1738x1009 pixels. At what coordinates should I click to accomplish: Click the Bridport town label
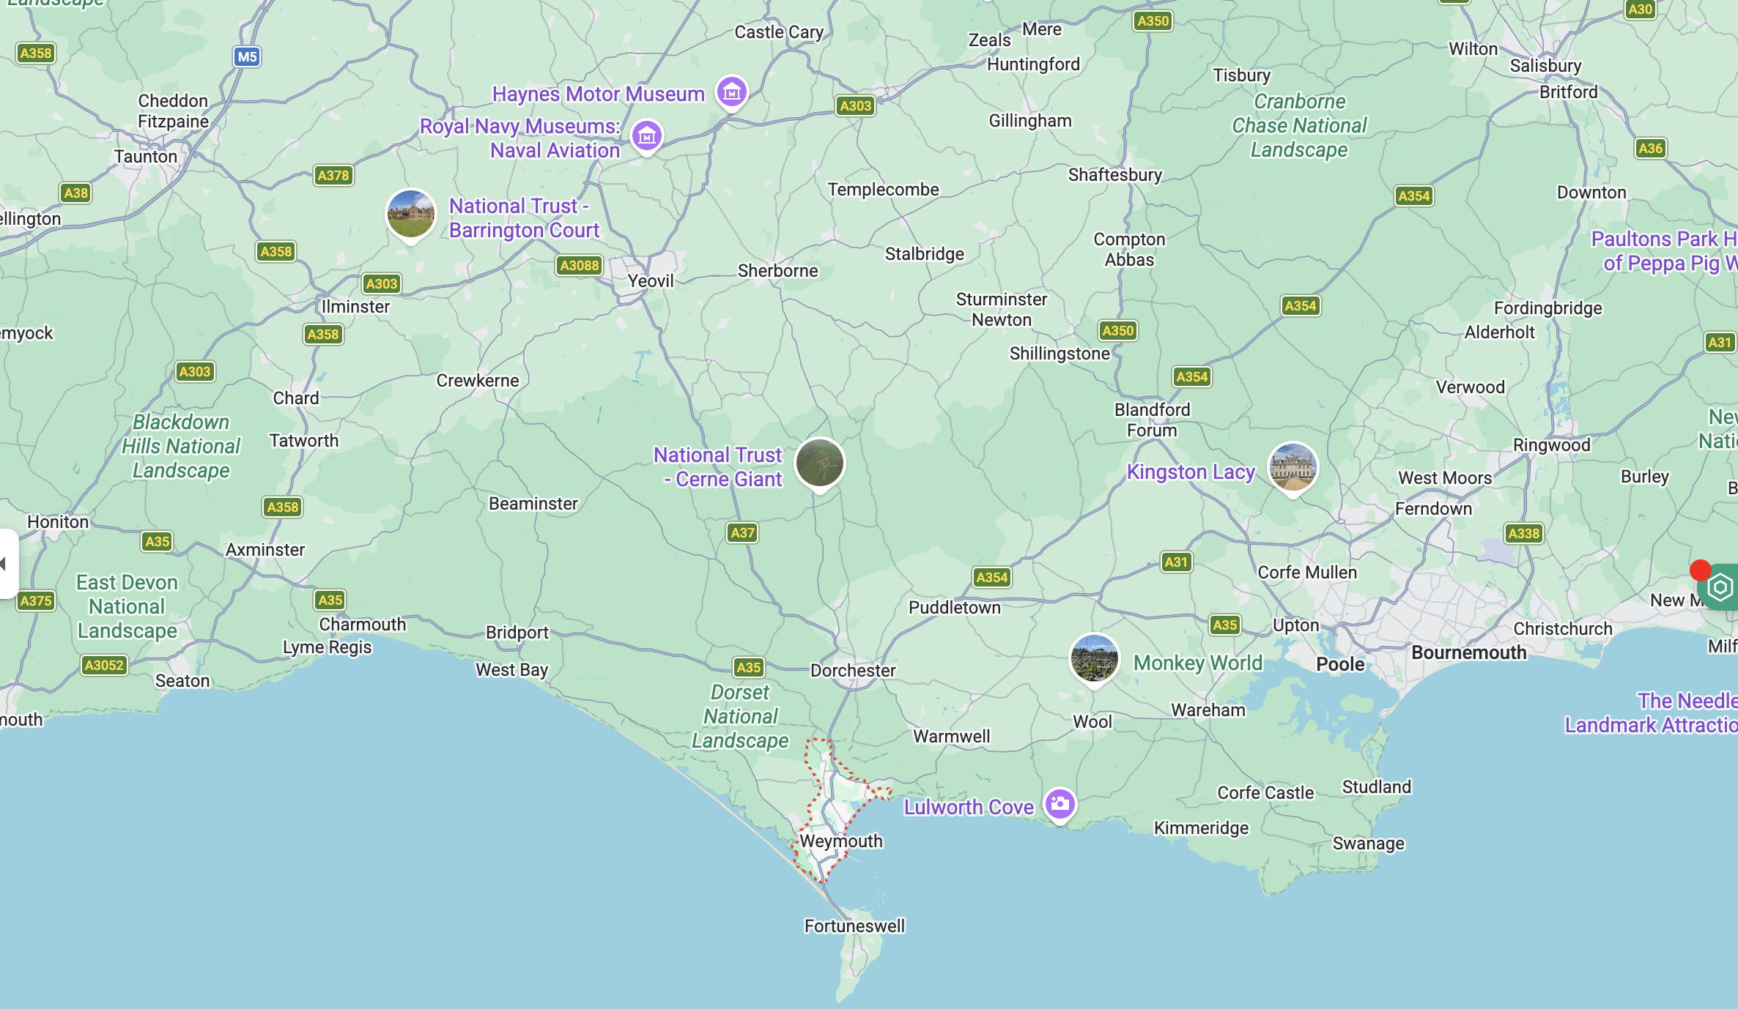(x=517, y=633)
